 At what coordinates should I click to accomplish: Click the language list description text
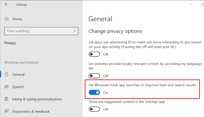[x=145, y=66]
